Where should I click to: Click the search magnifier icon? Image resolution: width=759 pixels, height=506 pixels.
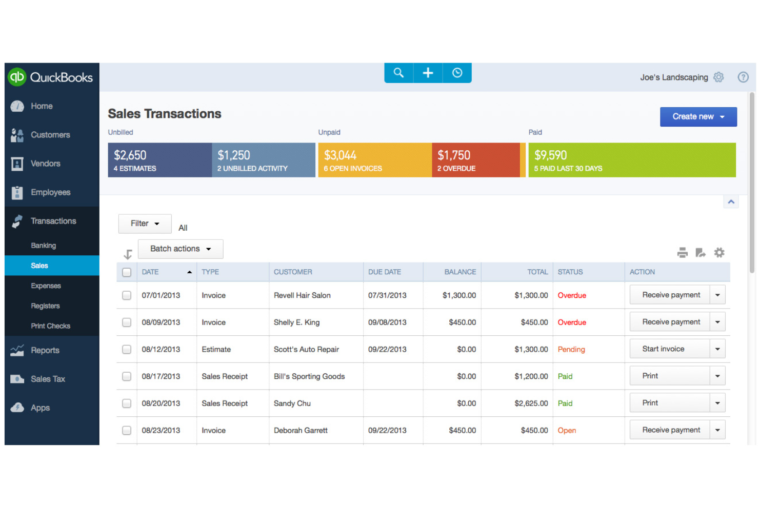point(398,73)
